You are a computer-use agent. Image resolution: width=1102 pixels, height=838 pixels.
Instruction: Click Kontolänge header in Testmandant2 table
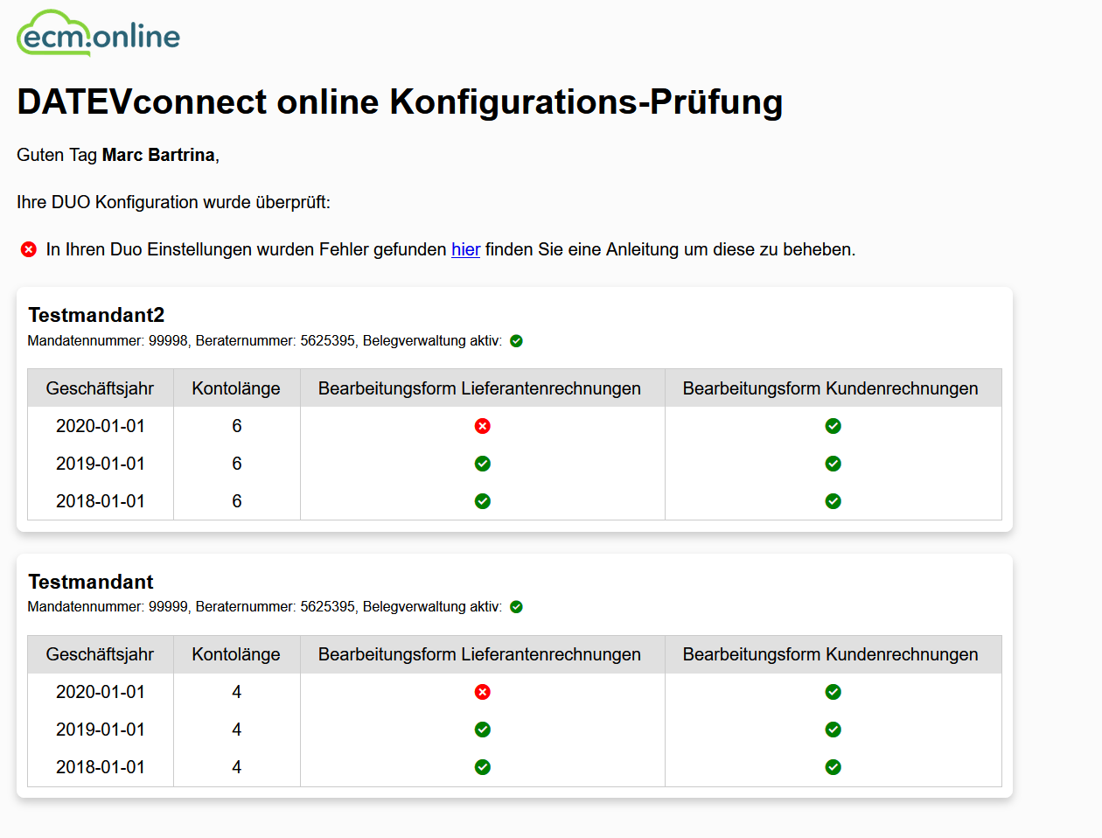pos(236,388)
